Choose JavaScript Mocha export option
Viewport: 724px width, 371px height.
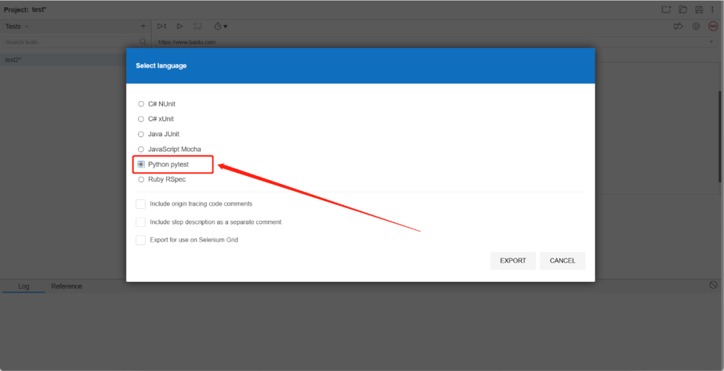pyautogui.click(x=141, y=149)
